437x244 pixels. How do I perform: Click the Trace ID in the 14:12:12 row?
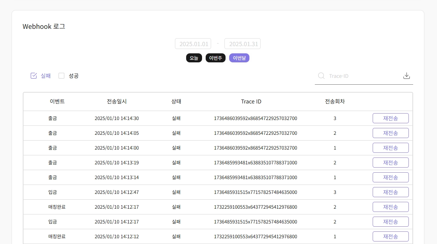pos(256,236)
